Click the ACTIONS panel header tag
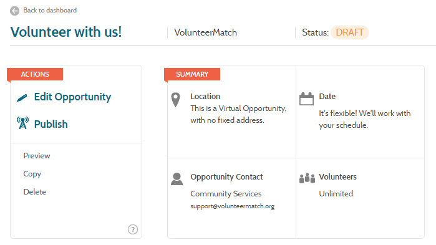The width and height of the screenshot is (436, 245). (x=35, y=74)
